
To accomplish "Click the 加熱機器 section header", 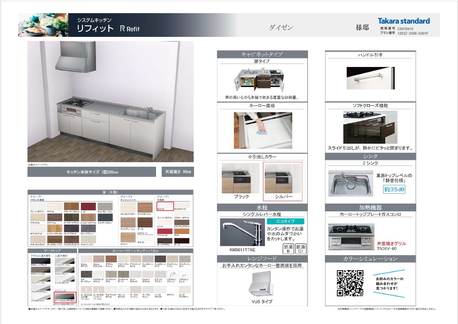I will pyautogui.click(x=370, y=207).
